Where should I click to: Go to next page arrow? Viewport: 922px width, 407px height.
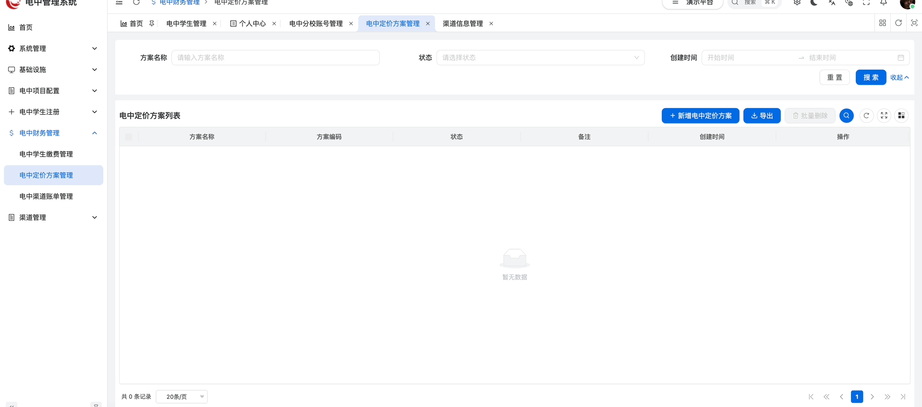coord(872,397)
